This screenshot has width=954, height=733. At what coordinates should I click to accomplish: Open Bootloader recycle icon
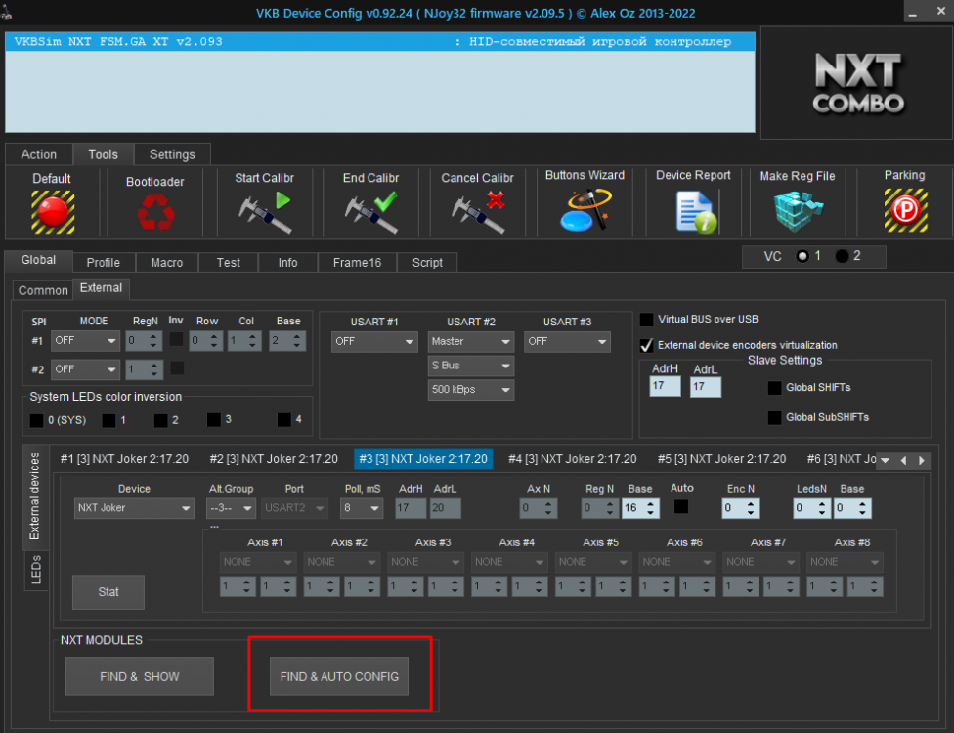154,212
